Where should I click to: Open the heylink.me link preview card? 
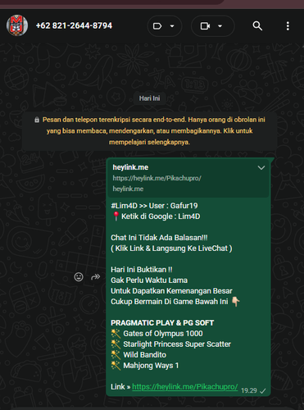[x=188, y=178]
